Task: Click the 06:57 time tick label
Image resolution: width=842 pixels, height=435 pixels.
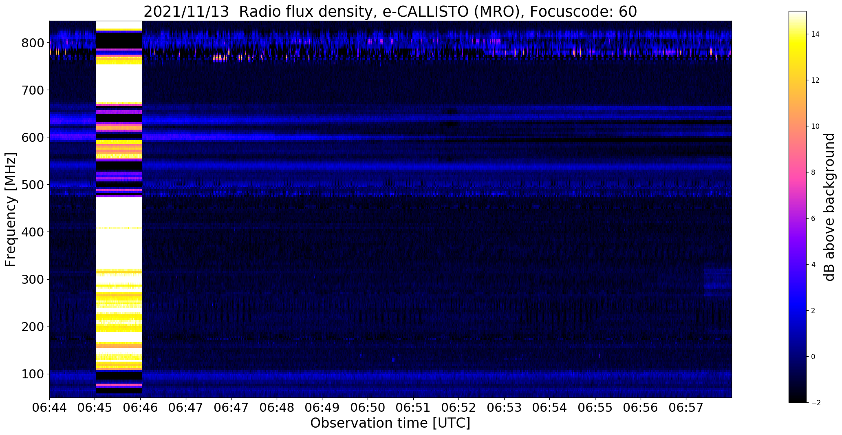Action: (686, 408)
